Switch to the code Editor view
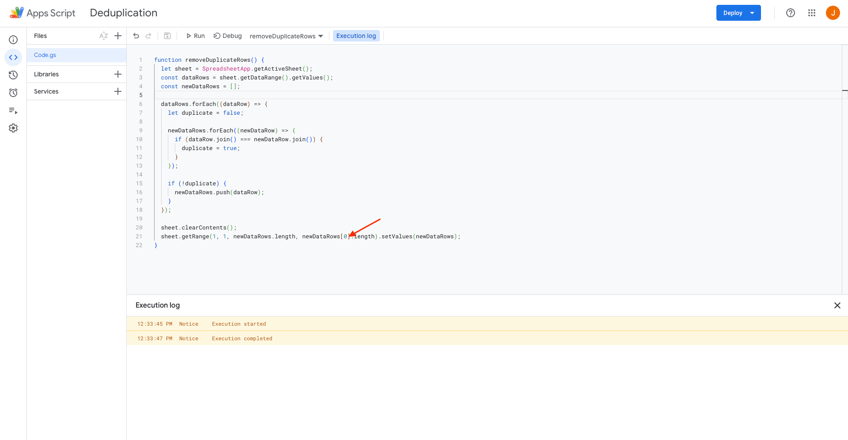The image size is (848, 440). [x=13, y=57]
